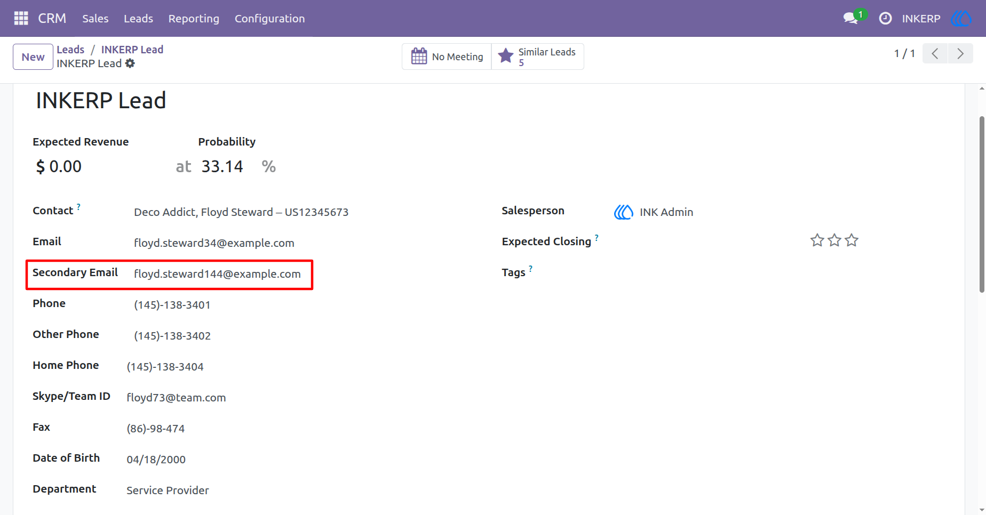Edit the INKERP Lead title field

click(x=101, y=101)
